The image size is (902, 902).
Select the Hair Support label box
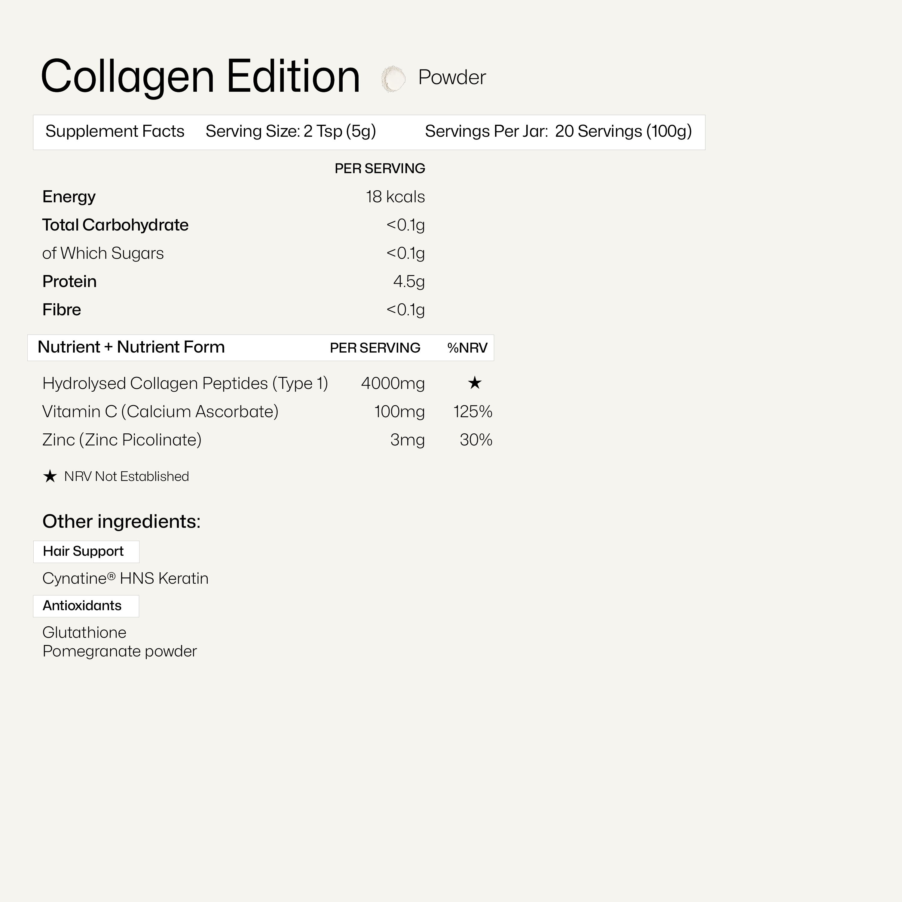tap(86, 551)
